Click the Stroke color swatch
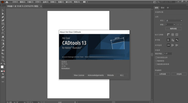The width and height of the screenshot is (188, 103). click(x=4, y=68)
